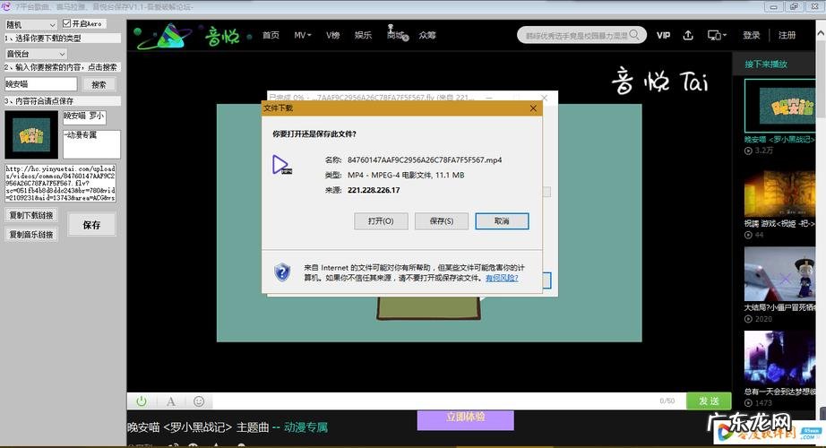Click the upload icon beside VIP
Image resolution: width=826 pixels, height=448 pixels.
click(688, 36)
